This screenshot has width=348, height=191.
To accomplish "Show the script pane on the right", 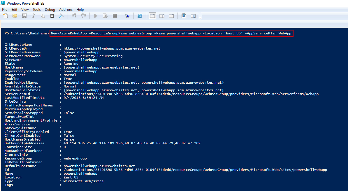I will click(162, 16).
